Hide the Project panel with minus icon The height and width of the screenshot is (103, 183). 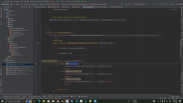[32, 7]
